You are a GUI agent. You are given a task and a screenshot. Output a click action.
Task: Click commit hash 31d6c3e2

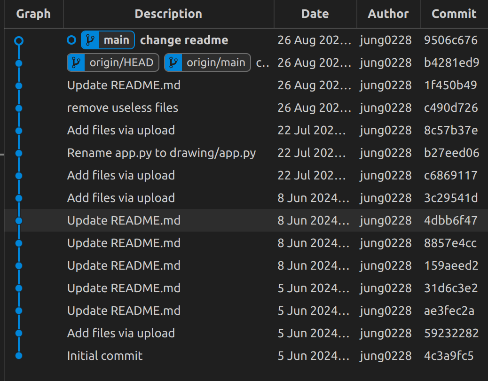451,288
